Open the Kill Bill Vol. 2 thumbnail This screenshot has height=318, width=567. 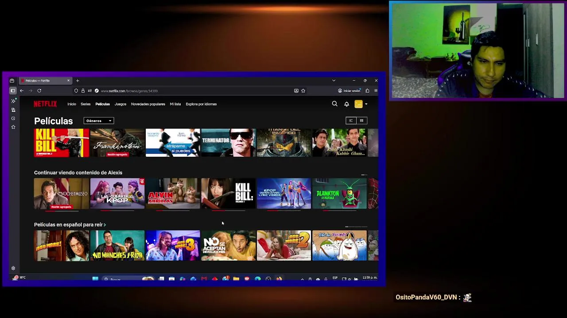(62, 143)
